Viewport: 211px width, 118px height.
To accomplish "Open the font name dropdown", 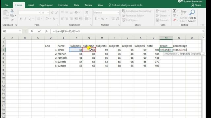I will [x=40, y=13].
